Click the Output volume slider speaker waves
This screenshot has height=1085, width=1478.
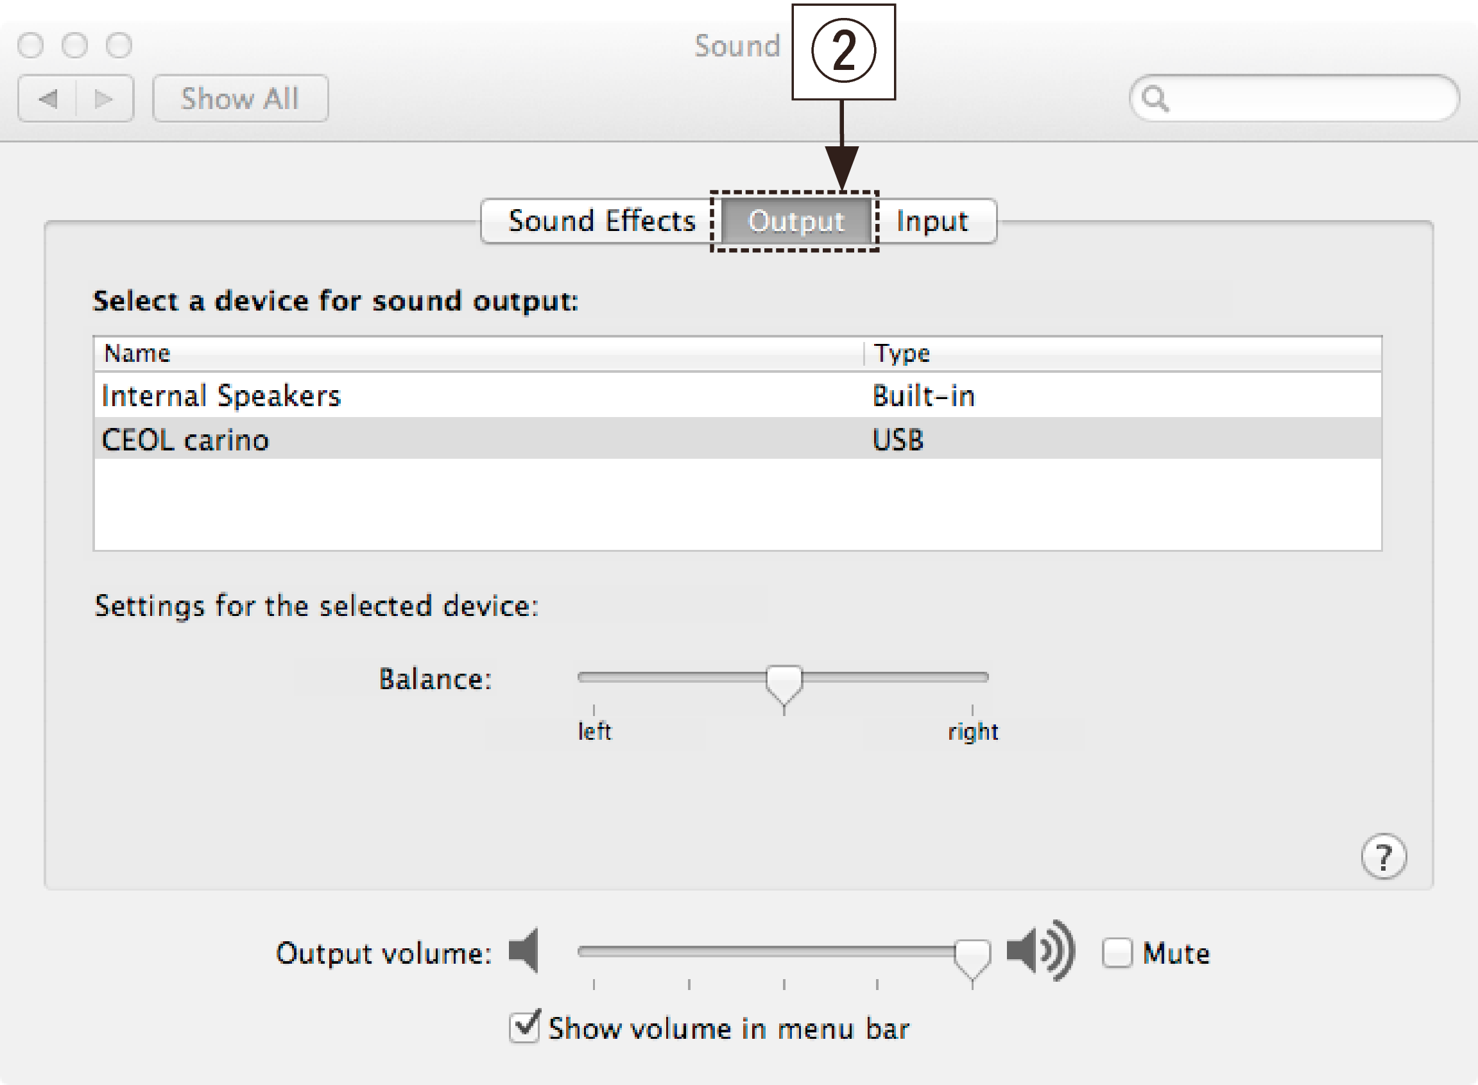click(1051, 952)
